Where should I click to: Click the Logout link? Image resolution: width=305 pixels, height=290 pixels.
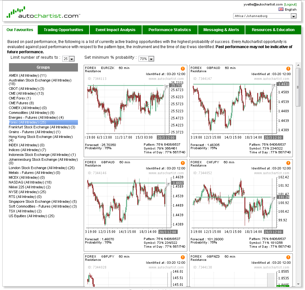(x=290, y=4)
